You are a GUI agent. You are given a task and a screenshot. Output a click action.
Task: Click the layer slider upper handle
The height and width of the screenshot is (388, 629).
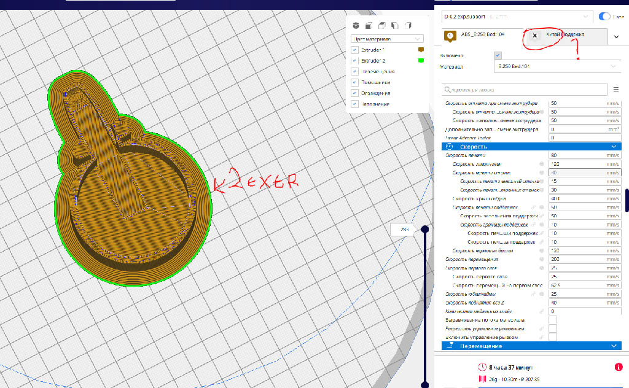tap(425, 229)
